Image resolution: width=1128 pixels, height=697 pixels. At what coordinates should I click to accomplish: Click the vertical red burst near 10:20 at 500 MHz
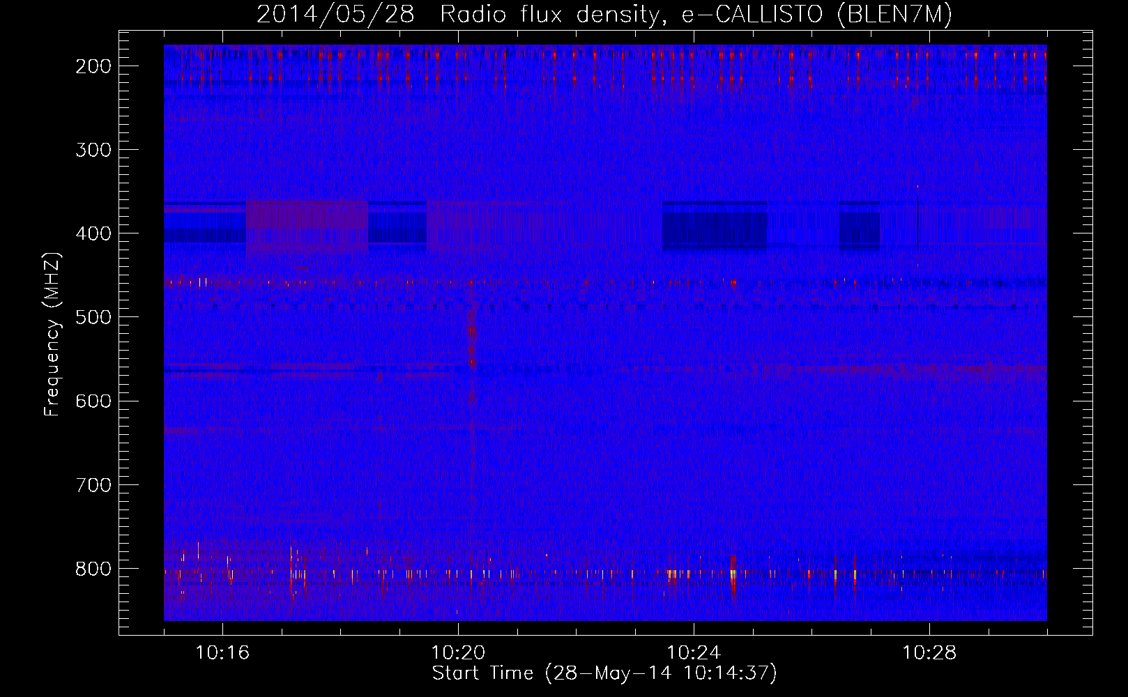pos(472,338)
